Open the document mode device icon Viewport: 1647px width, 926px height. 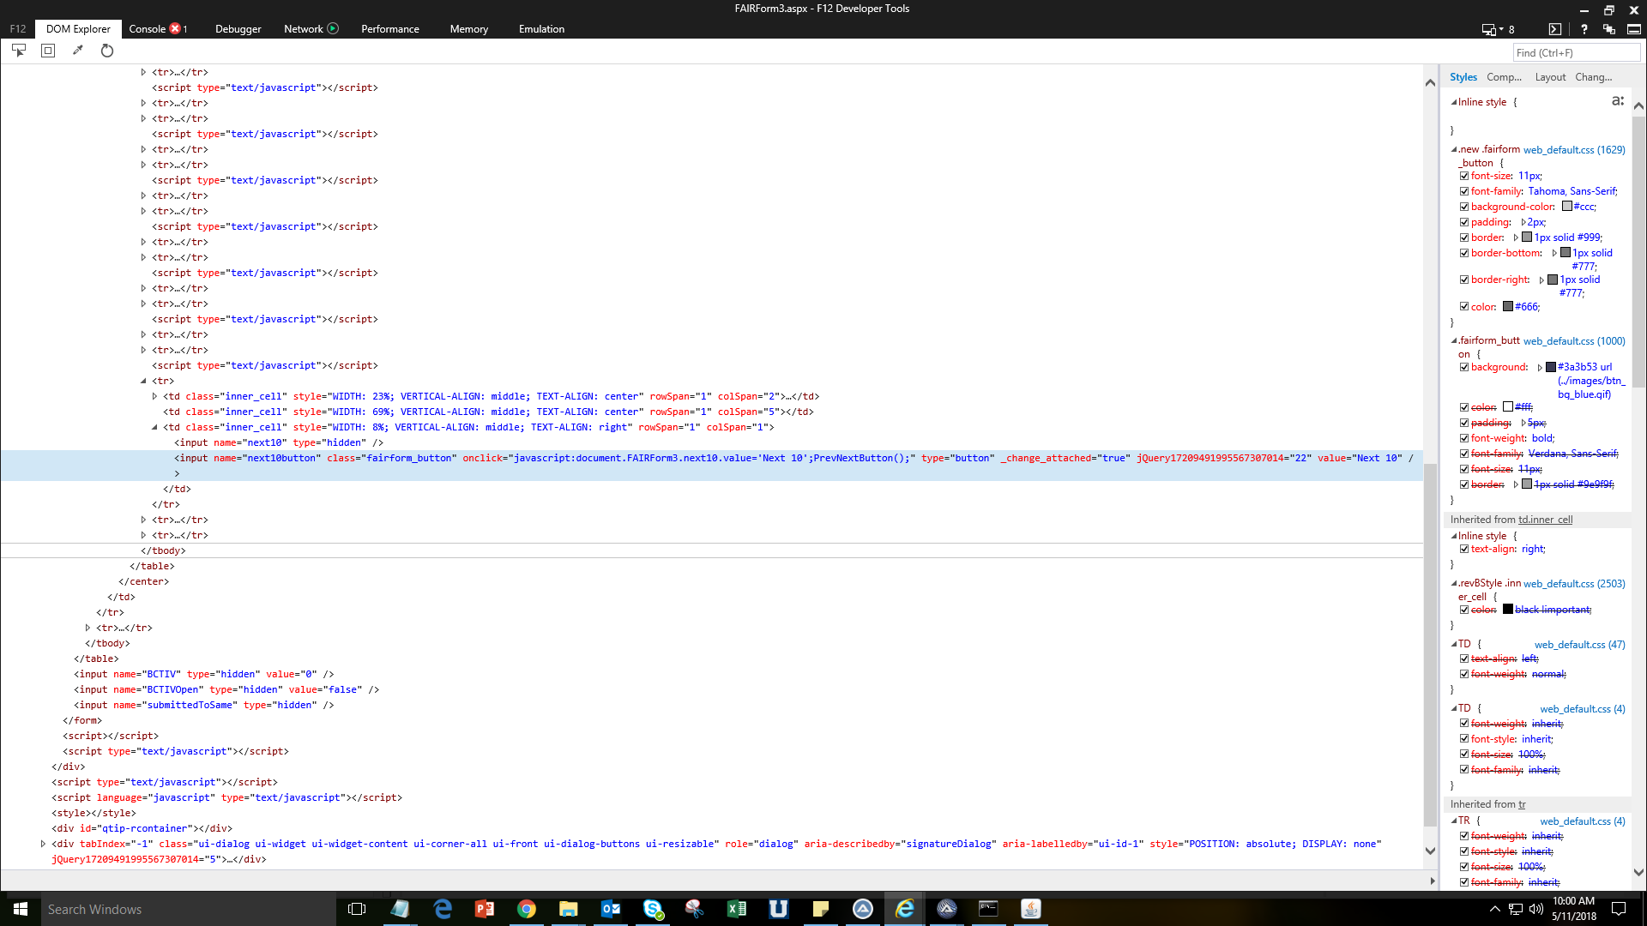tap(1488, 29)
